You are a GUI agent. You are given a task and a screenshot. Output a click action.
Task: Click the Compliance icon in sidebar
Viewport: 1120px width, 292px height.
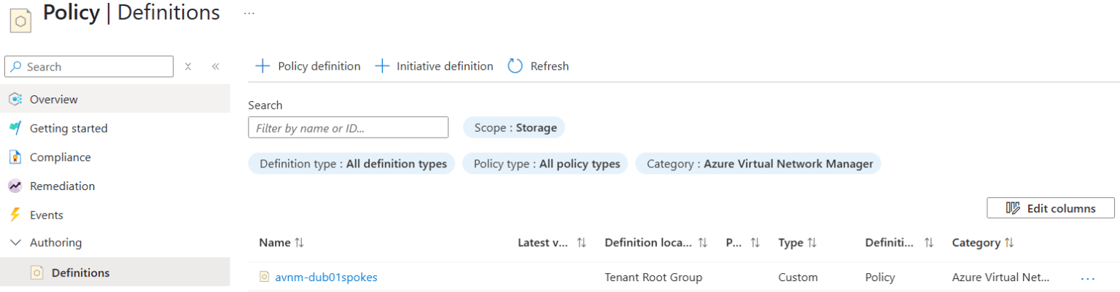coord(15,157)
